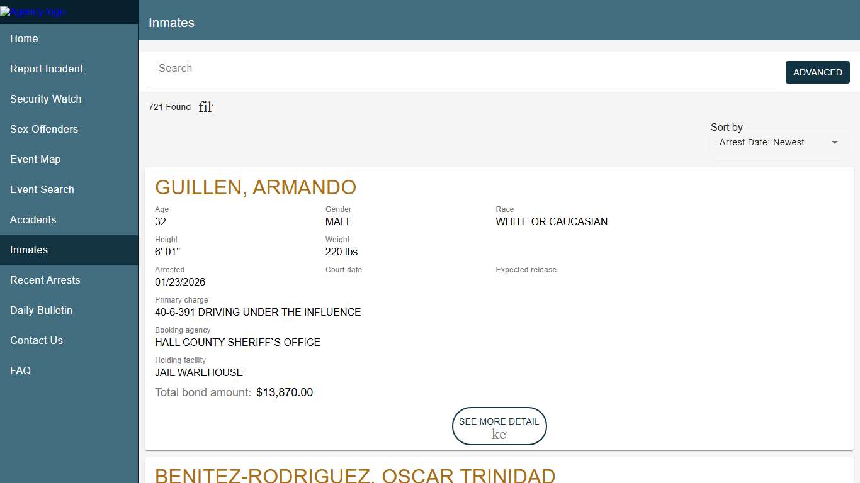Expand the Sort by dropdown arrow

(x=835, y=142)
